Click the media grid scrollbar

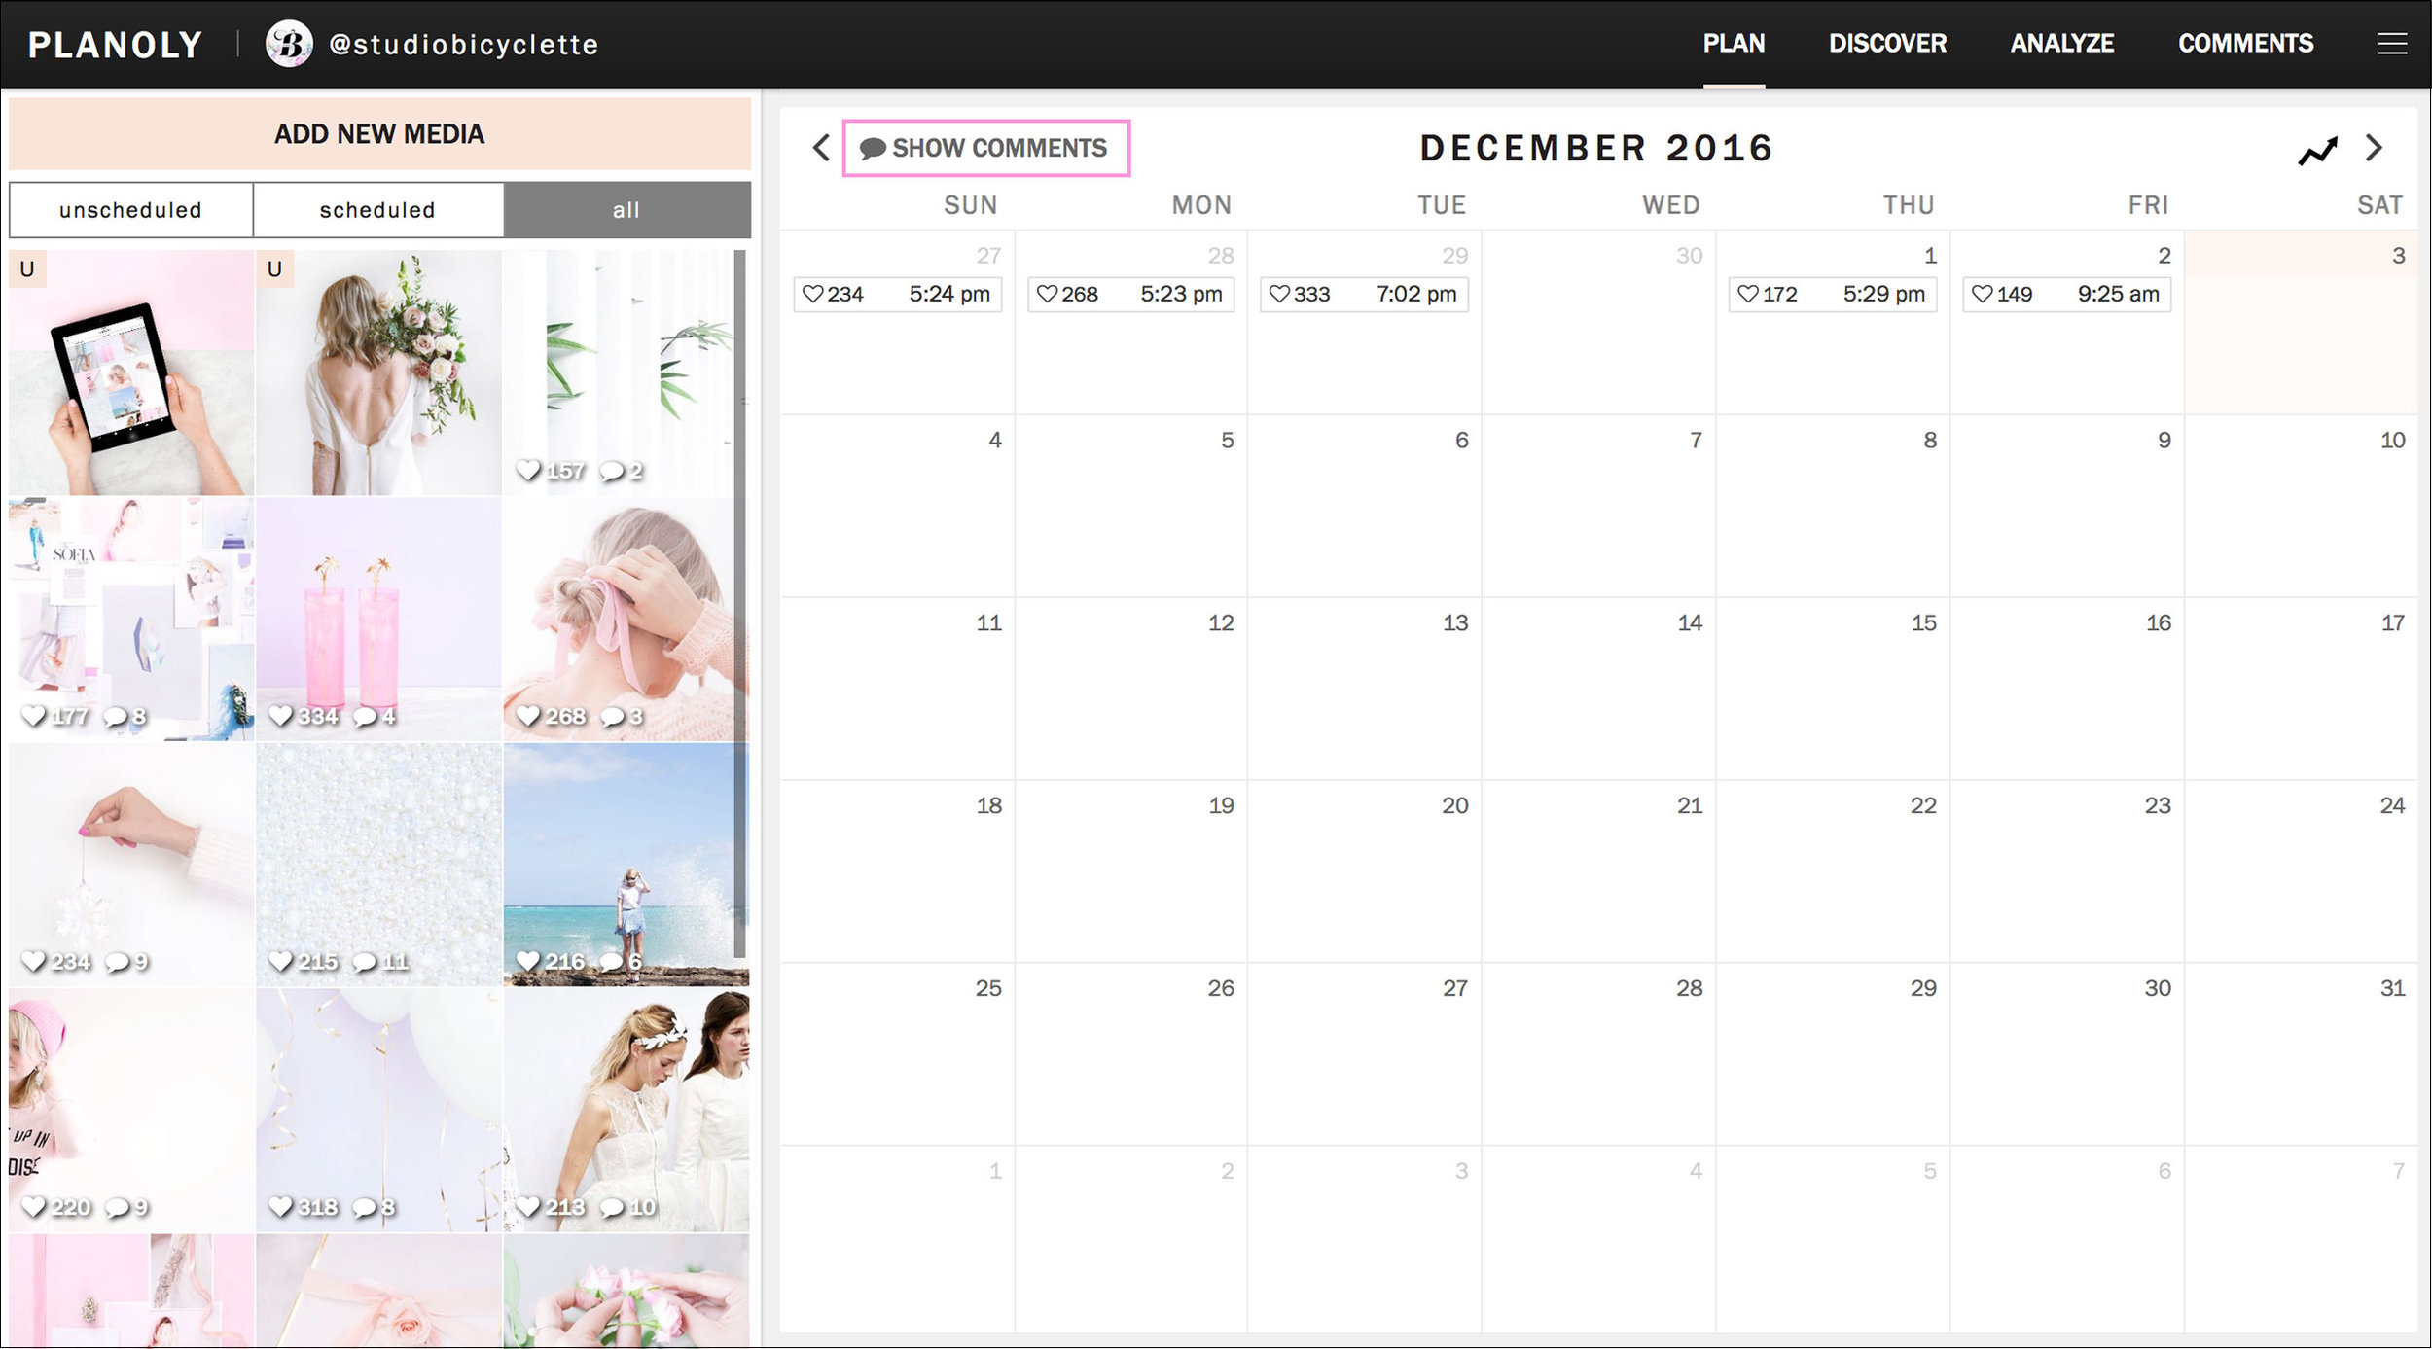pos(740,603)
